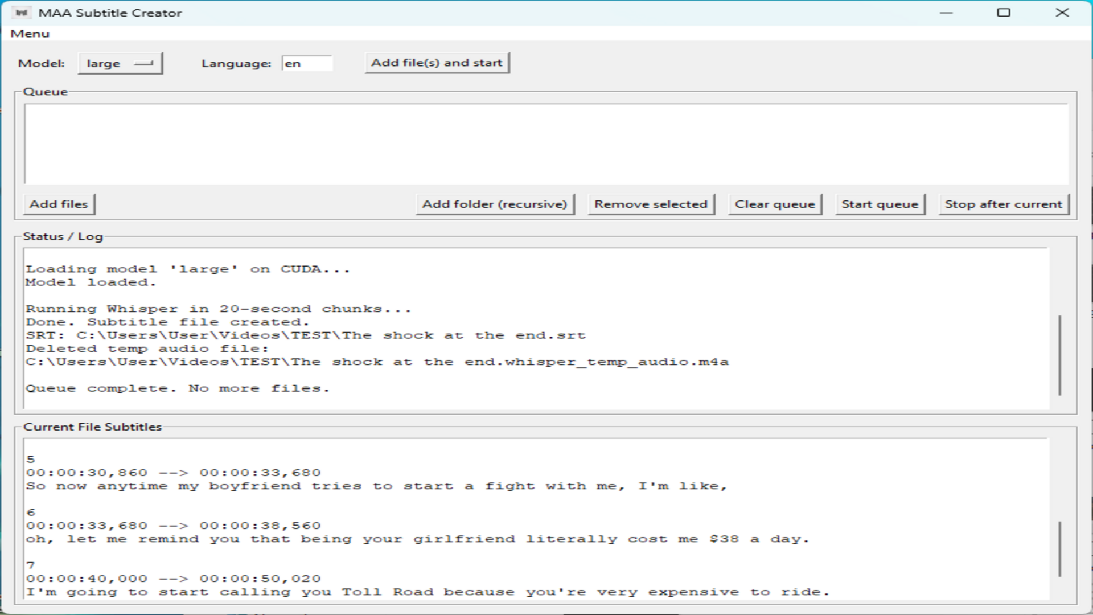Click the Windows taskbar at screen bottom
1093x615 pixels.
click(x=546, y=612)
